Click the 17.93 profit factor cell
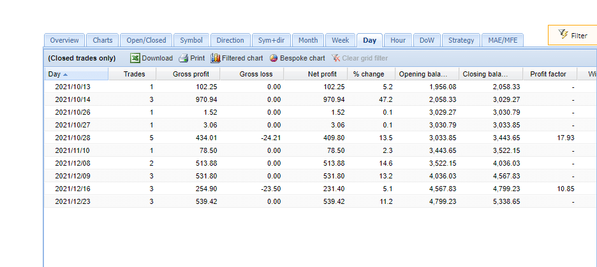597x267 pixels. (x=566, y=138)
